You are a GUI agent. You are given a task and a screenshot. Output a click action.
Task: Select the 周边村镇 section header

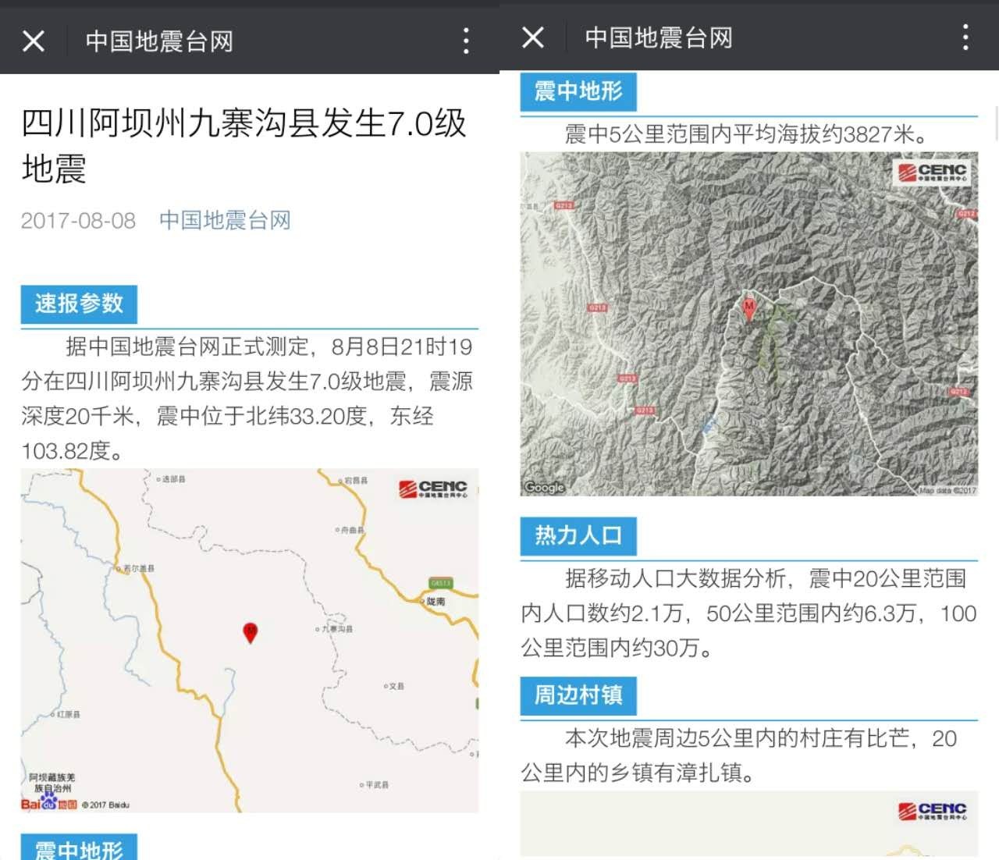(578, 695)
